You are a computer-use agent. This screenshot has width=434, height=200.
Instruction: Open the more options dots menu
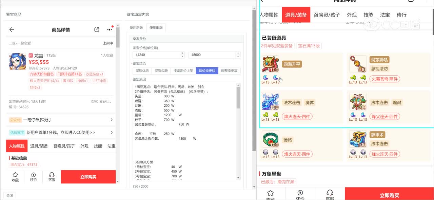click(x=109, y=30)
